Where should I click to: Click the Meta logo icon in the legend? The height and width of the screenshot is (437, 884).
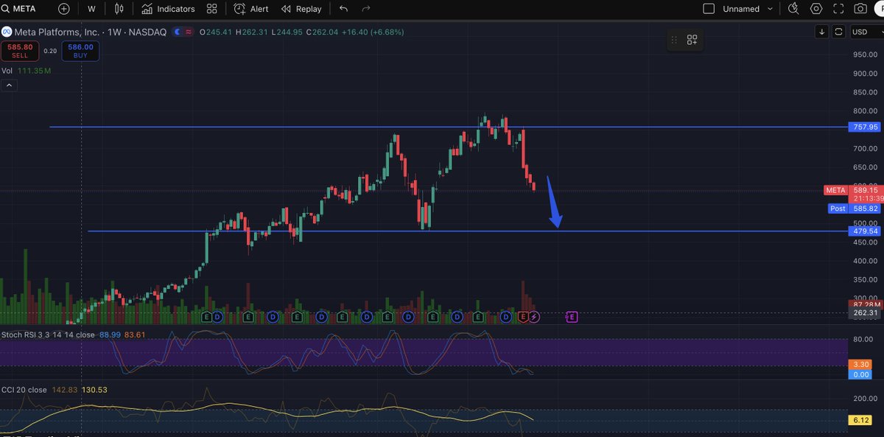pos(7,32)
